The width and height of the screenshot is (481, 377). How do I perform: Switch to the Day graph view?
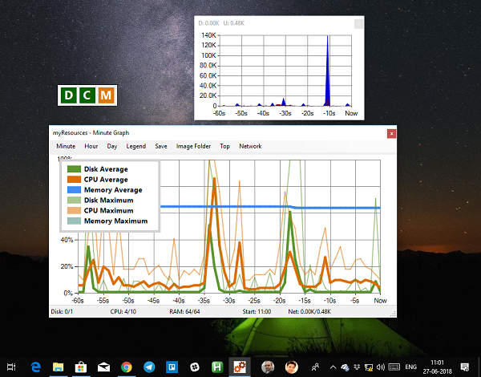pyautogui.click(x=112, y=147)
